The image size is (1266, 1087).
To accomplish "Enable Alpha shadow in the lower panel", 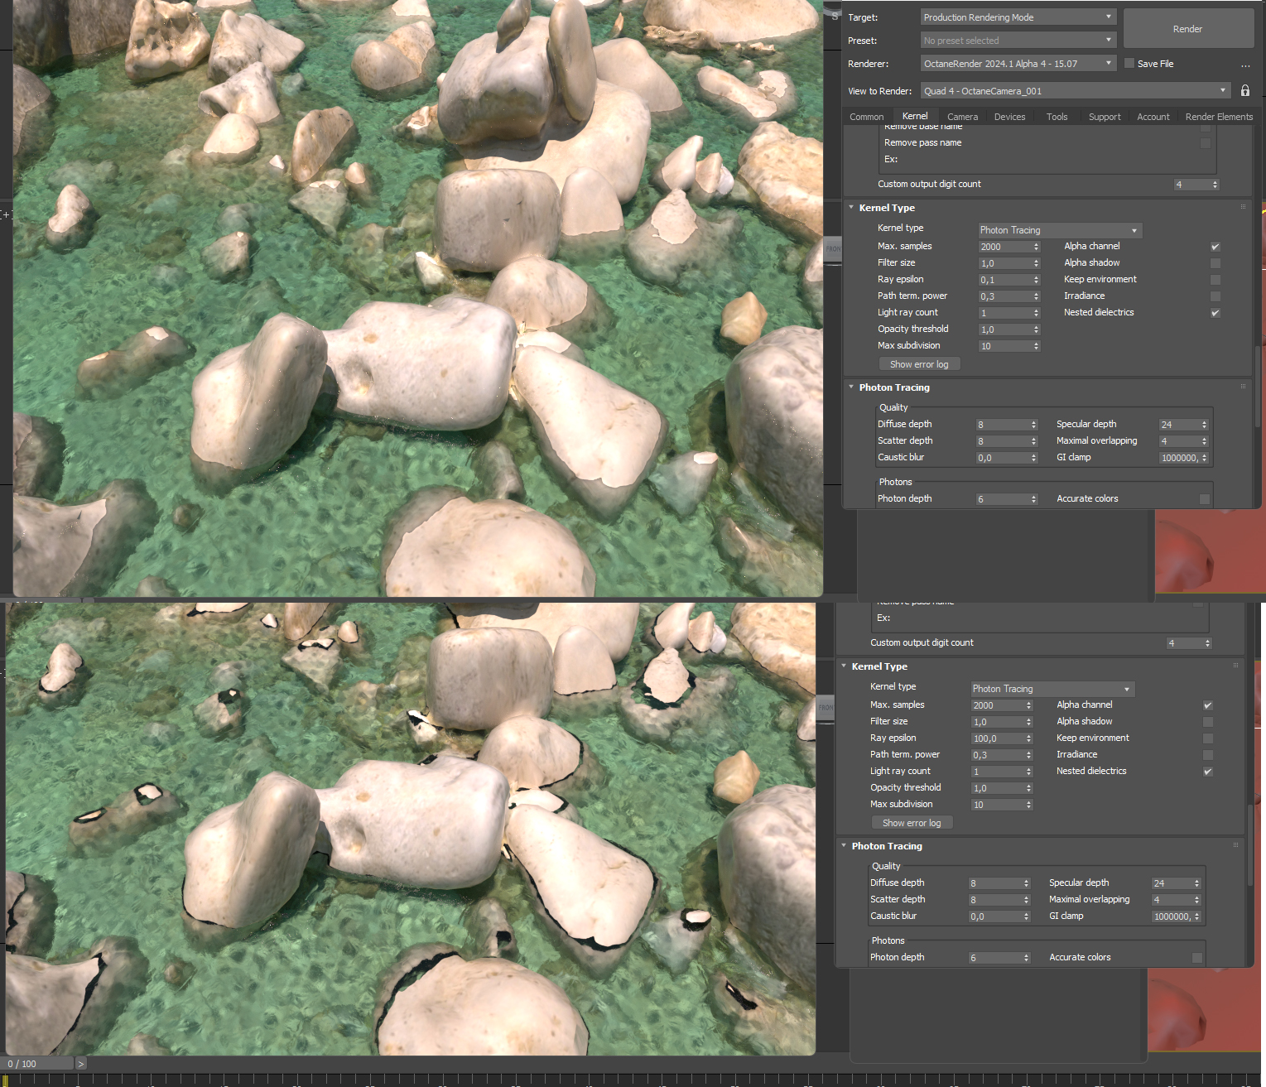I will [x=1208, y=722].
